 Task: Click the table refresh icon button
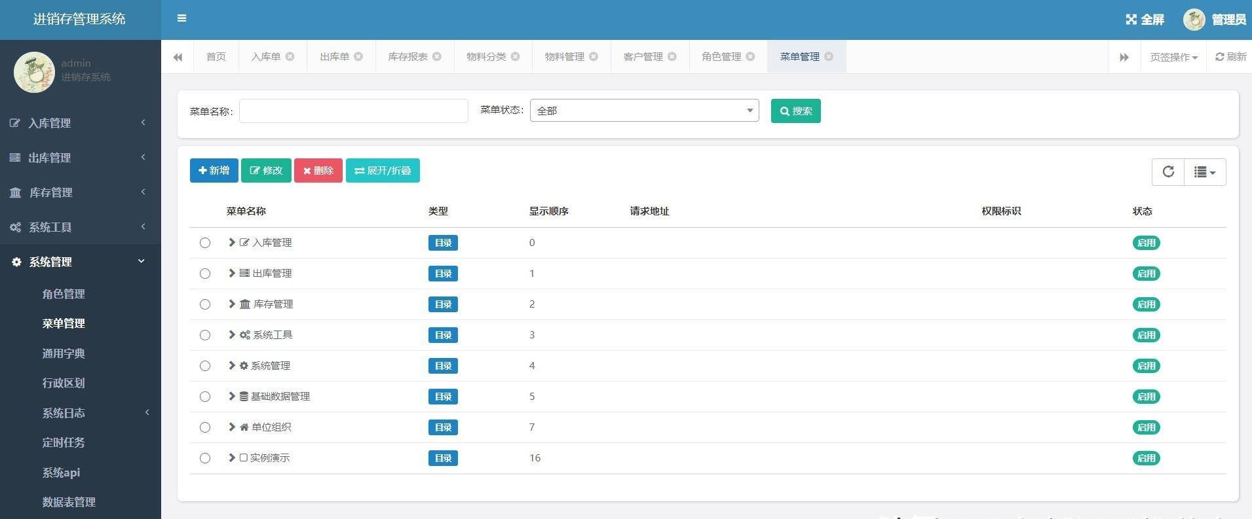coord(1167,171)
